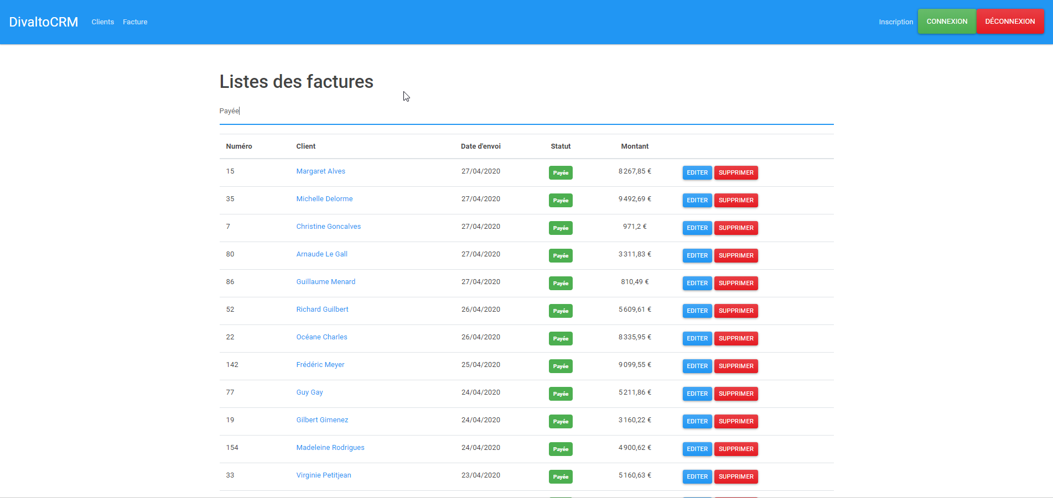Edit invoice 35 for Michelle Delorme
This screenshot has width=1053, height=498.
coord(697,200)
